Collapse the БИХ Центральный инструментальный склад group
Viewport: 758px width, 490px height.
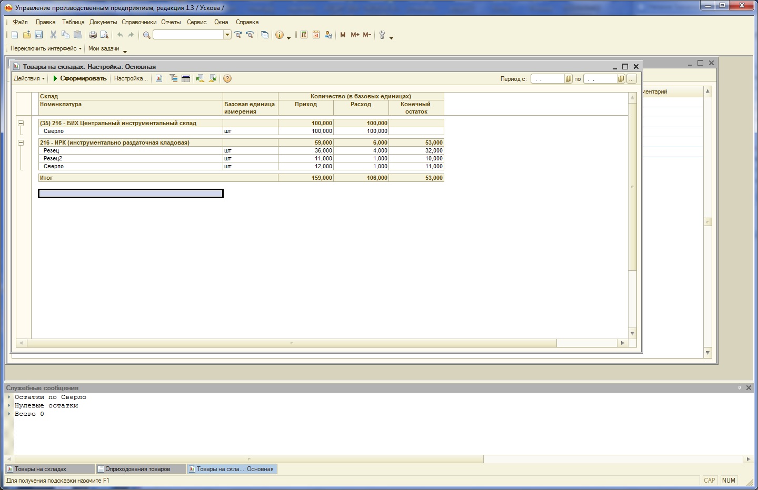21,123
